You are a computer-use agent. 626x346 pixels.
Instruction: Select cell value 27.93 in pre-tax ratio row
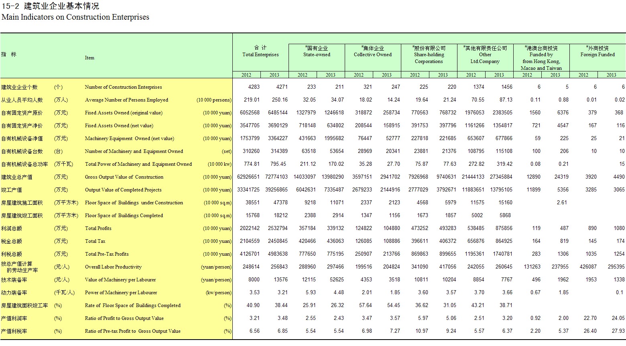pos(618,331)
